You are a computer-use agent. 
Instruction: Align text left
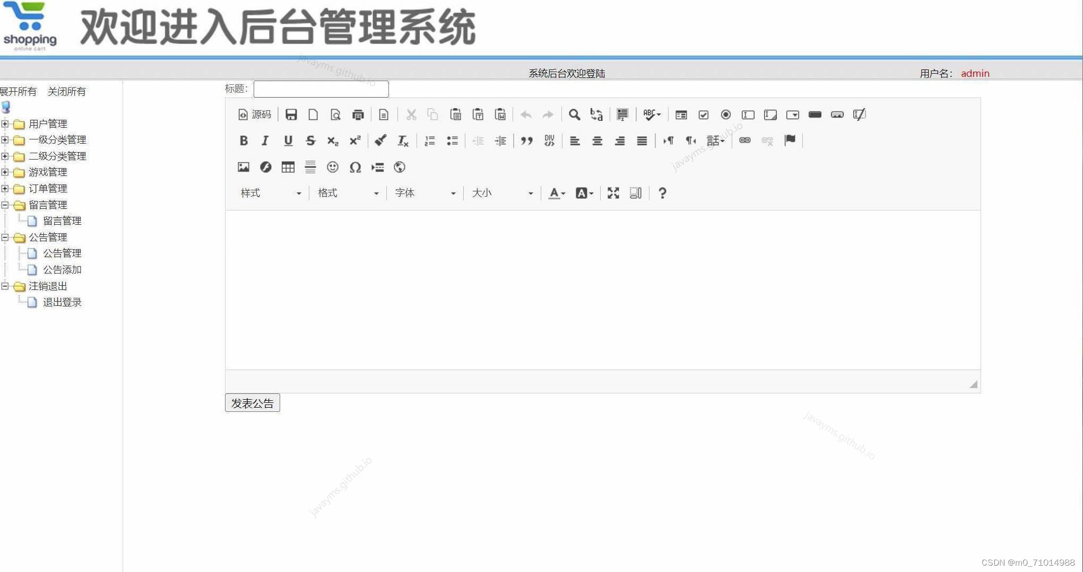tap(575, 140)
